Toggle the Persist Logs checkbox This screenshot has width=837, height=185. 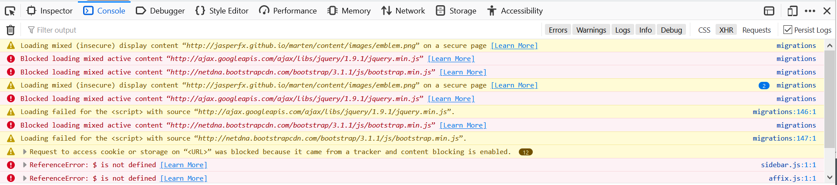pyautogui.click(x=788, y=30)
